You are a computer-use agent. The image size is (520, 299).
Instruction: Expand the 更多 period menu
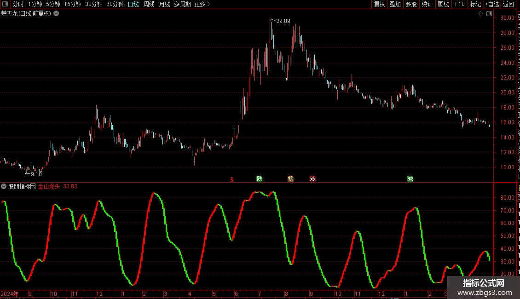(x=202, y=4)
